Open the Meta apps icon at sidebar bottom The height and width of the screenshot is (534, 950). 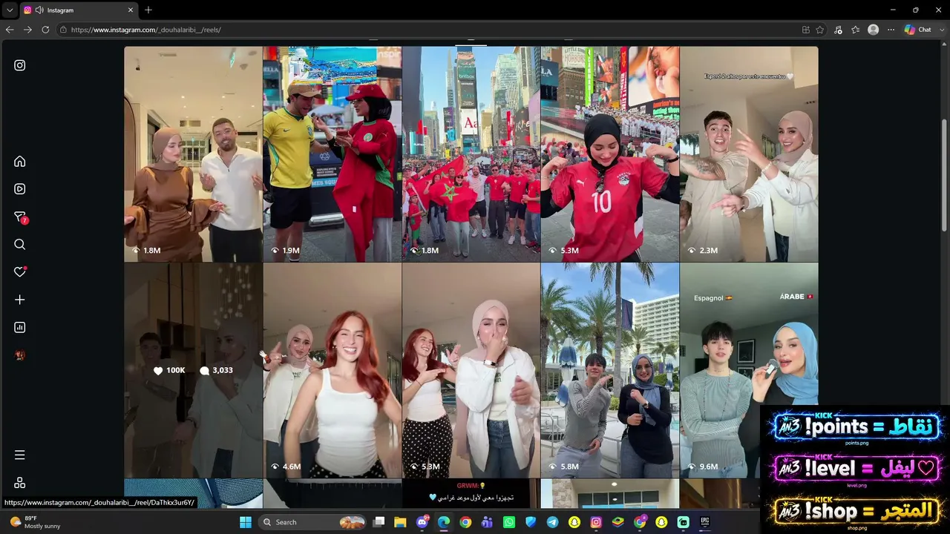[20, 483]
